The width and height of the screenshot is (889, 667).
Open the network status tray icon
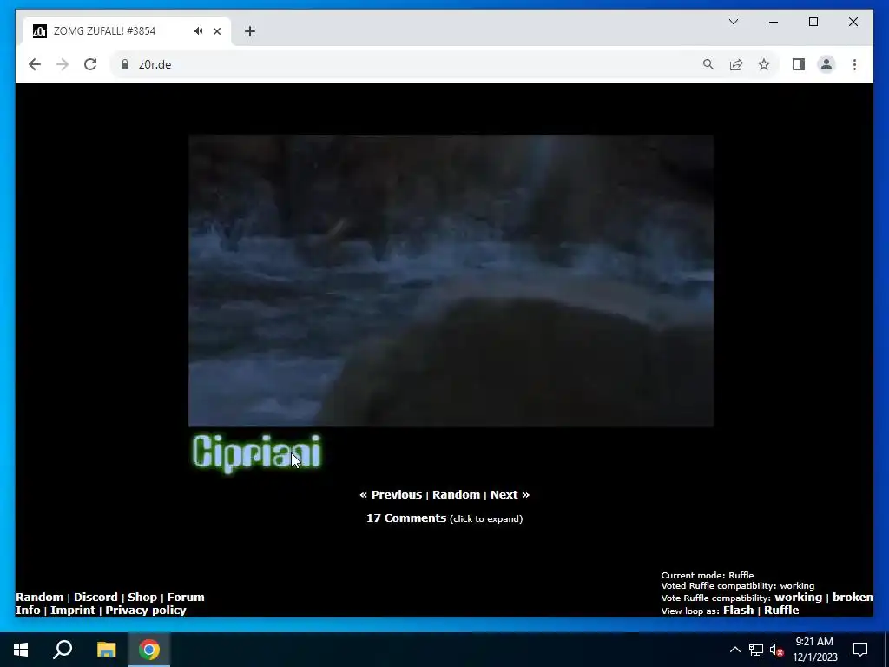coord(756,650)
